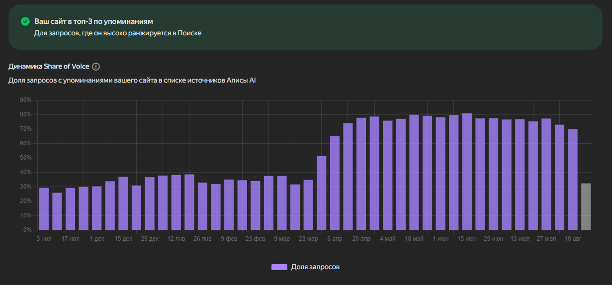
Task: Click the 10 авг x-axis date label
Action: pyautogui.click(x=573, y=239)
